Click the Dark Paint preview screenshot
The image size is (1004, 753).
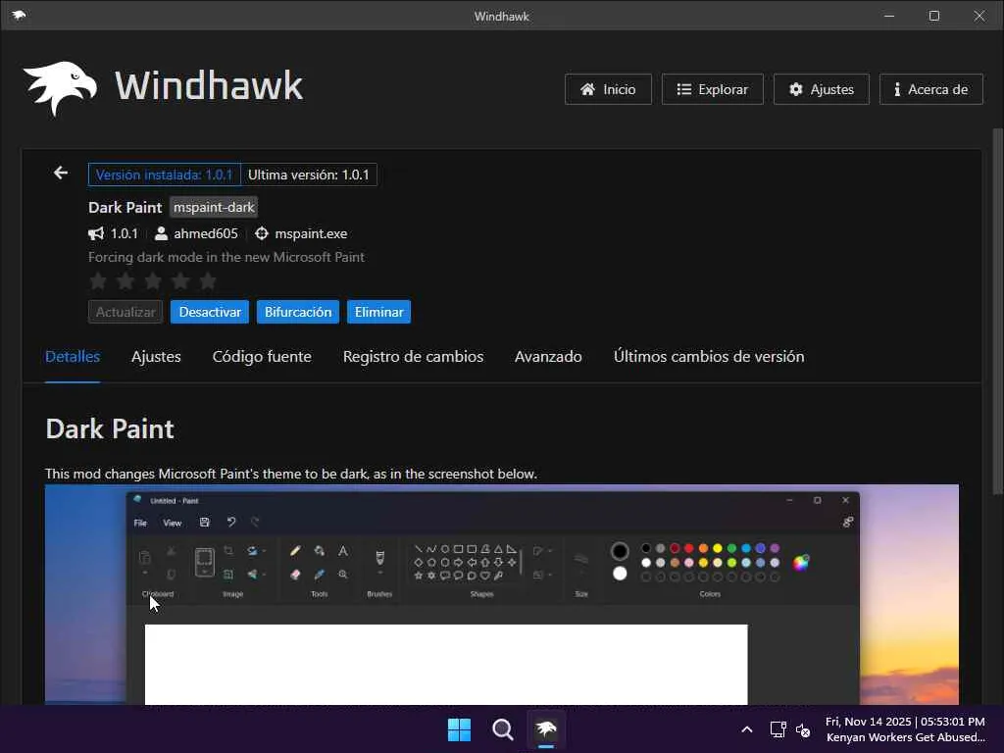[x=502, y=594]
